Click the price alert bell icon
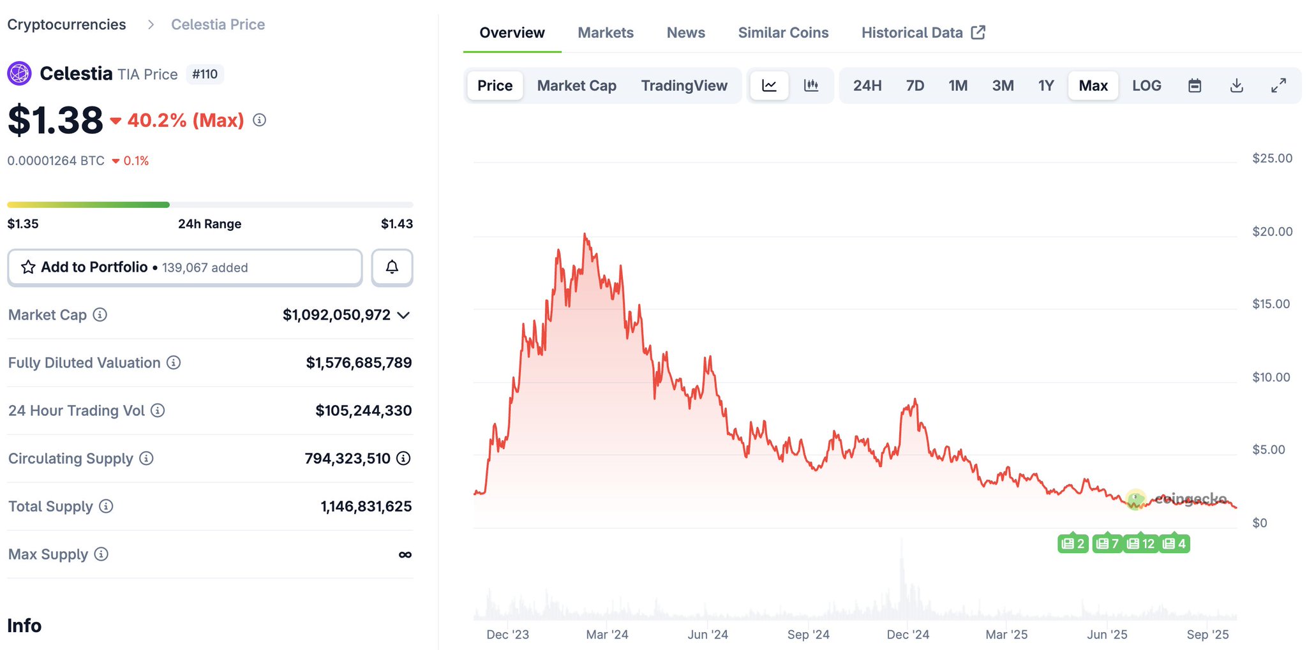The height and width of the screenshot is (650, 1307). tap(392, 267)
